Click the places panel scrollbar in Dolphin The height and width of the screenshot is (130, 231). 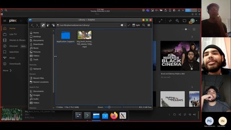point(53,64)
